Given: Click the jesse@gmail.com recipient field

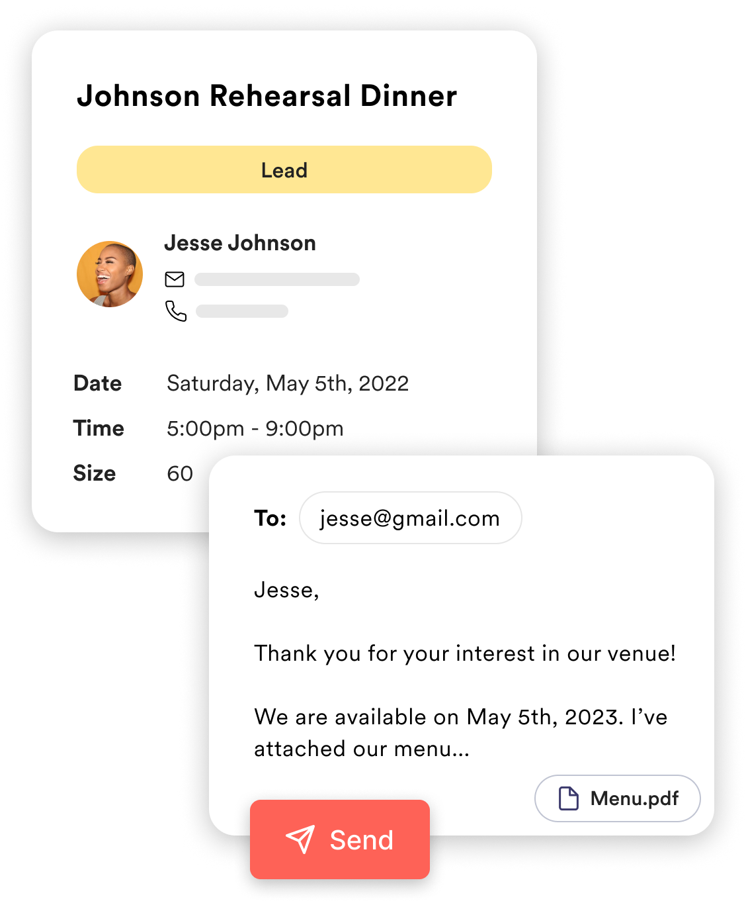Looking at the screenshot, I should click(x=411, y=518).
